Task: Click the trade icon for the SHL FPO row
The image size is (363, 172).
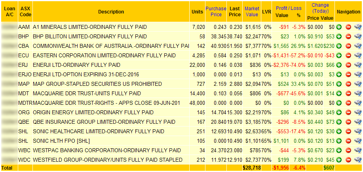Action: click(358, 141)
